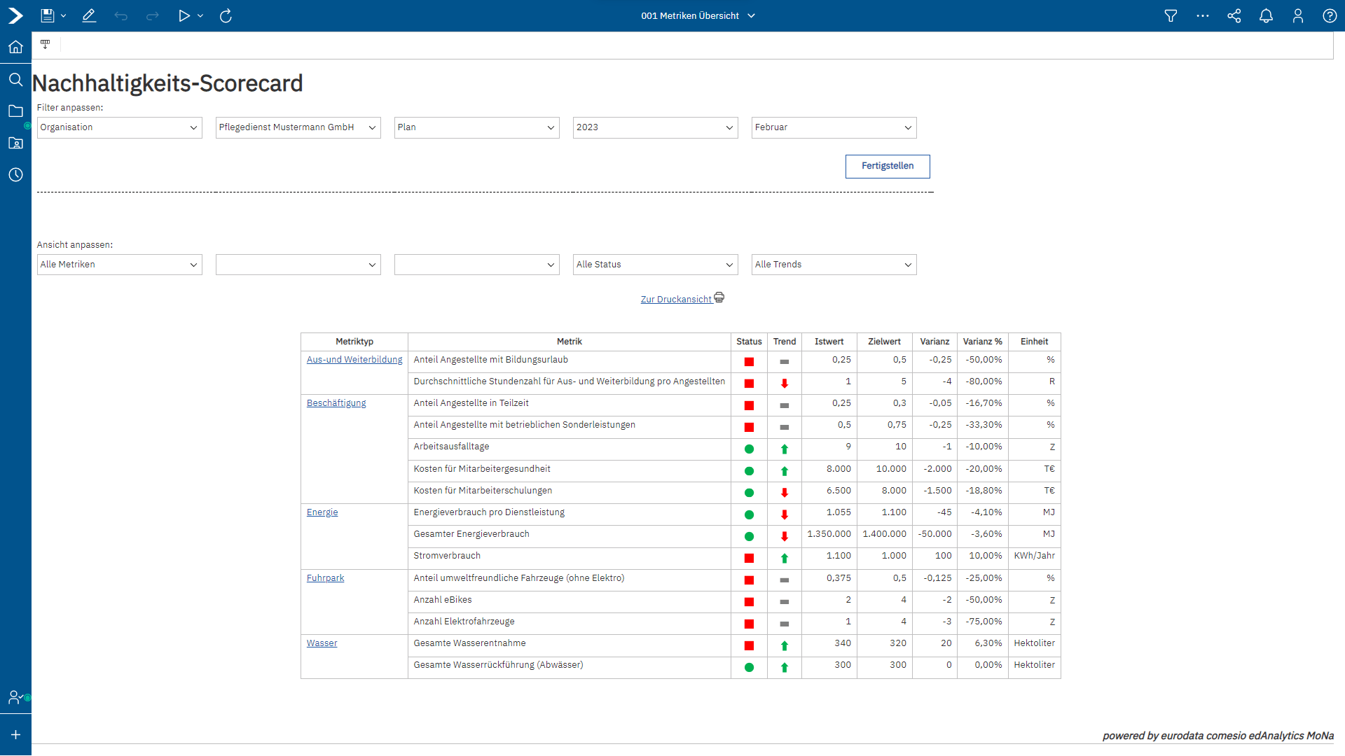This screenshot has height=756, width=1345.
Task: Open the search icon in sidebar
Action: pyautogui.click(x=15, y=79)
